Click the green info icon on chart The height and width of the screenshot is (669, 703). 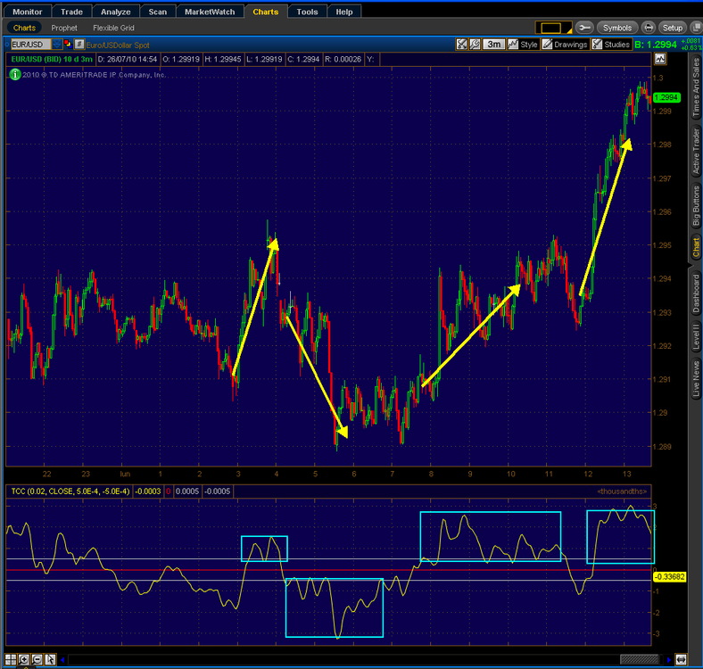coord(15,74)
